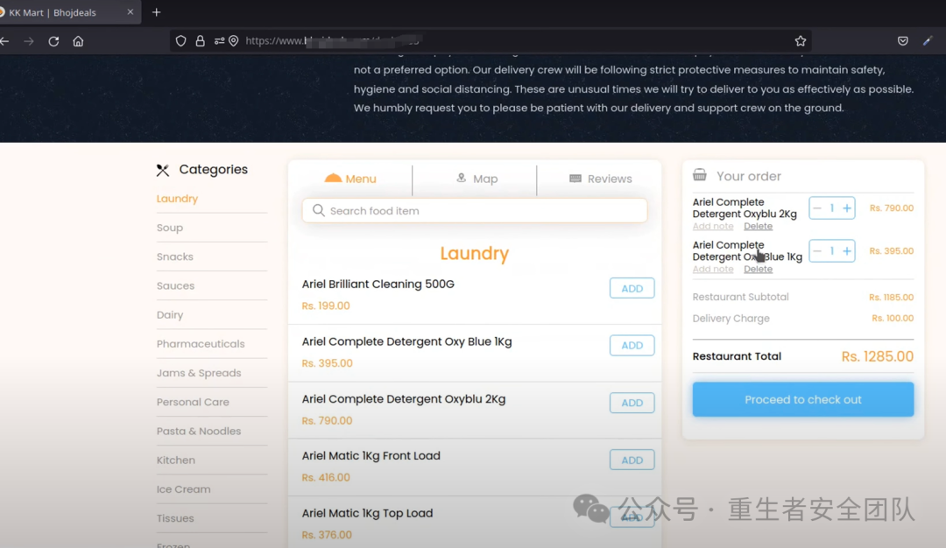Image resolution: width=946 pixels, height=548 pixels.
Task: Open the Sauces category
Action: (x=175, y=285)
